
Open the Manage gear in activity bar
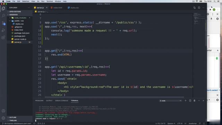click(x=3, y=118)
